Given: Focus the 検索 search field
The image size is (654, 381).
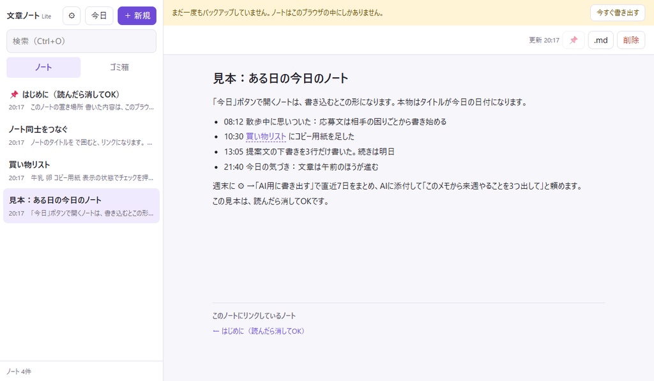Looking at the screenshot, I should [x=81, y=41].
